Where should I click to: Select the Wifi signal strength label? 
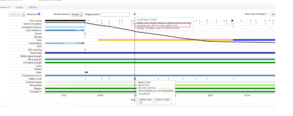tap(33, 63)
